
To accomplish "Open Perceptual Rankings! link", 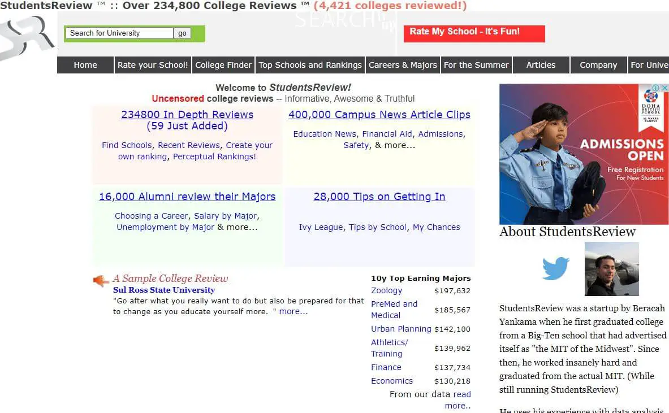I will [x=214, y=156].
